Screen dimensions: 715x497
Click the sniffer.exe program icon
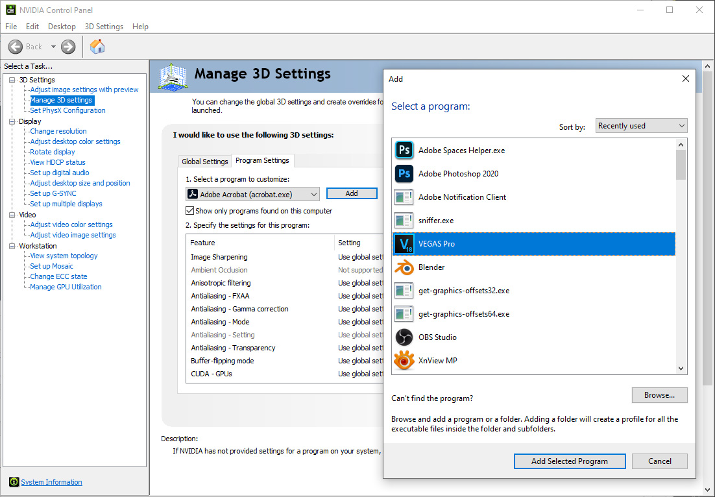coord(404,220)
